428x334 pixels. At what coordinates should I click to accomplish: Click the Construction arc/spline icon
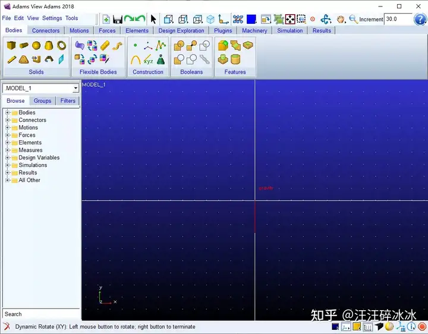[136, 59]
